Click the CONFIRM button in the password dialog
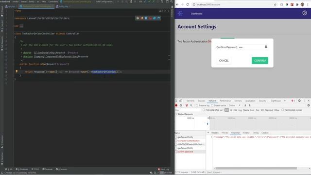 point(260,60)
